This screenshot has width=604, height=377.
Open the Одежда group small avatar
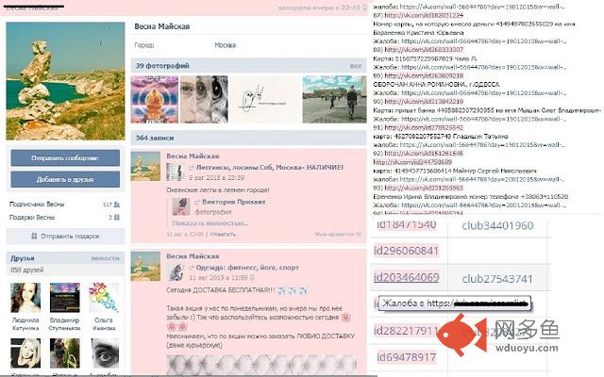[x=176, y=272]
